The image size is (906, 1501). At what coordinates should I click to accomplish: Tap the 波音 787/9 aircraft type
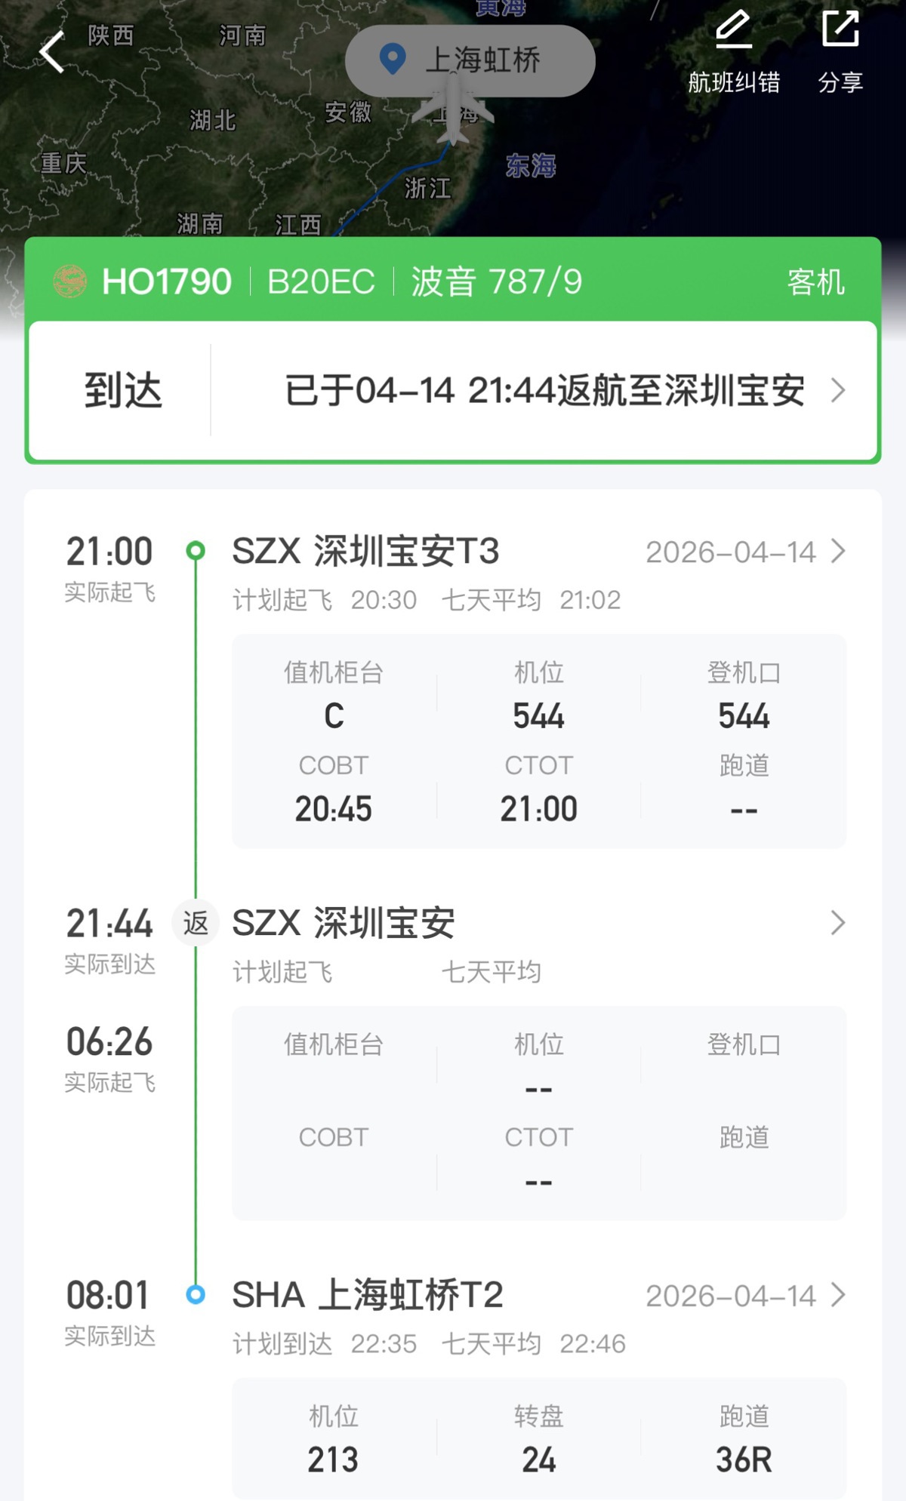(496, 282)
